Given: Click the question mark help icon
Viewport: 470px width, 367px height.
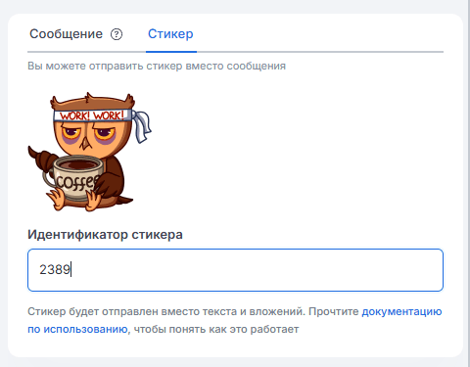Looking at the screenshot, I should click(x=117, y=34).
